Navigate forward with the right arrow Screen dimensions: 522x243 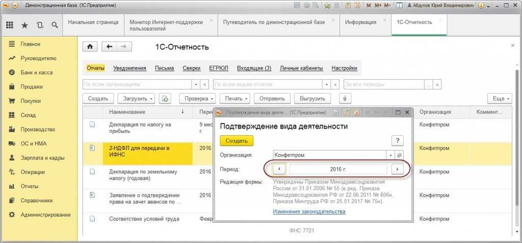[124, 47]
